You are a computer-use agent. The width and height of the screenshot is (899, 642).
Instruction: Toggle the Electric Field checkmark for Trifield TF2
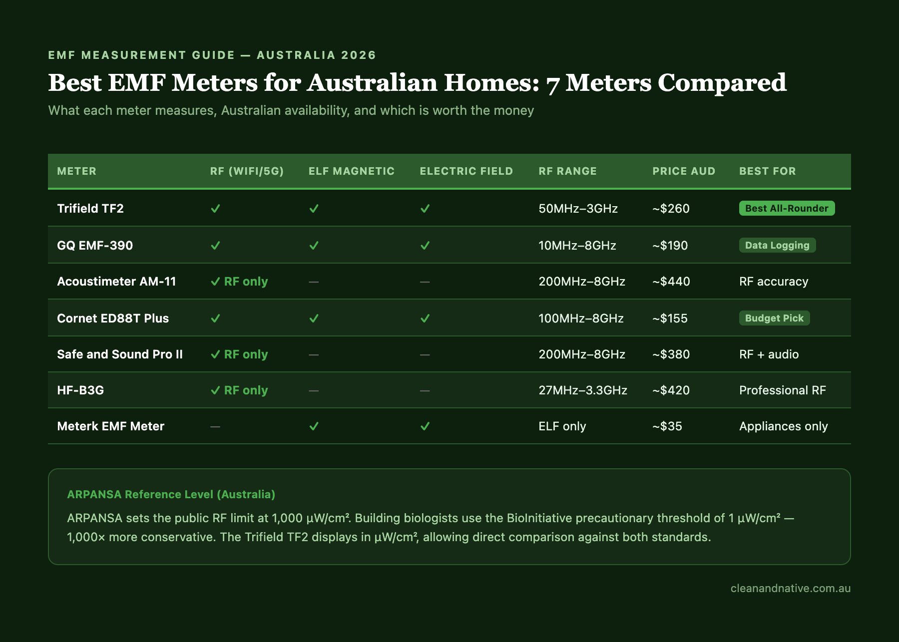[x=425, y=209]
